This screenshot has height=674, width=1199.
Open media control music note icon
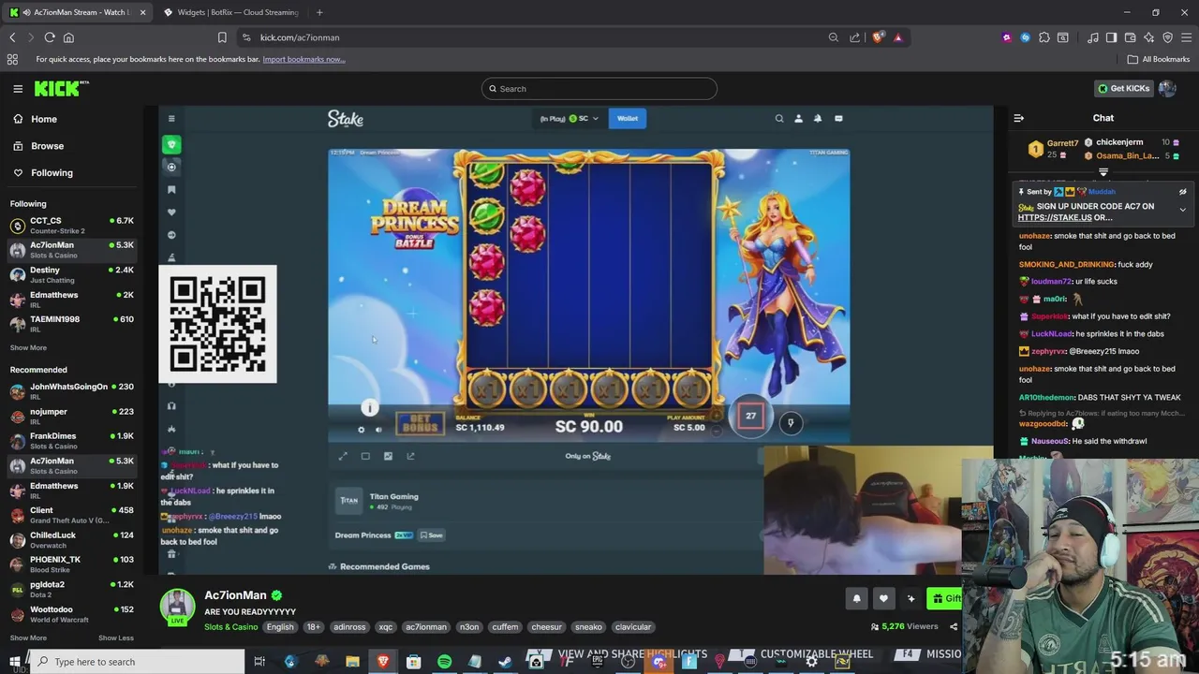pyautogui.click(x=1093, y=37)
